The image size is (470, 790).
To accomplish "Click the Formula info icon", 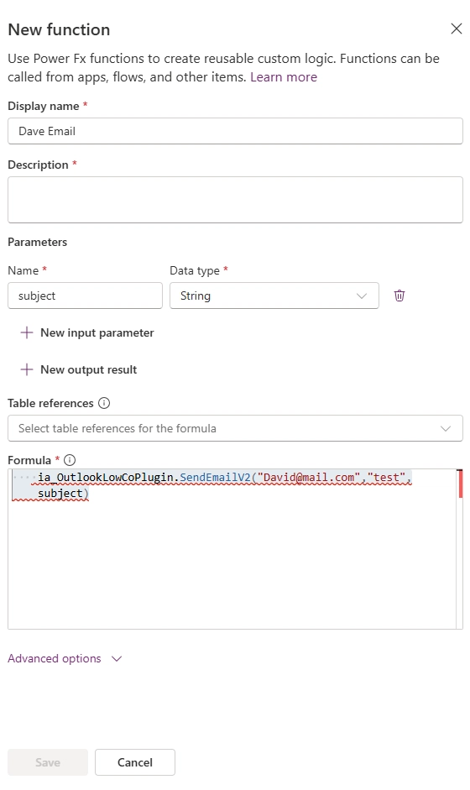I will point(70,460).
